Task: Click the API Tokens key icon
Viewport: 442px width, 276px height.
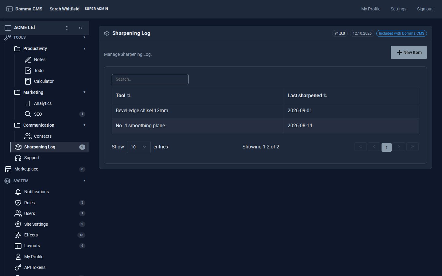Action: [18, 267]
